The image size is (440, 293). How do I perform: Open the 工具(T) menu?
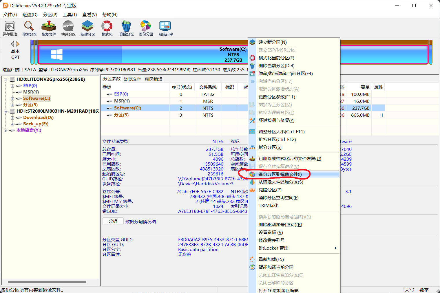70,14
